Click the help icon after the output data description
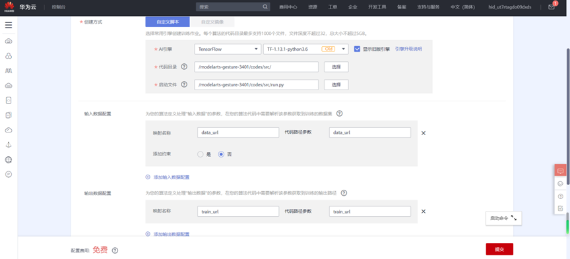 pos(344,193)
